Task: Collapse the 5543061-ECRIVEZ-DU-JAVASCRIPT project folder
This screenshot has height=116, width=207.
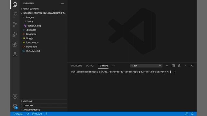Action: (x=44, y=13)
